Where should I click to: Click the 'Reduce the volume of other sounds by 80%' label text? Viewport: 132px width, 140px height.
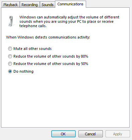tap(51, 56)
